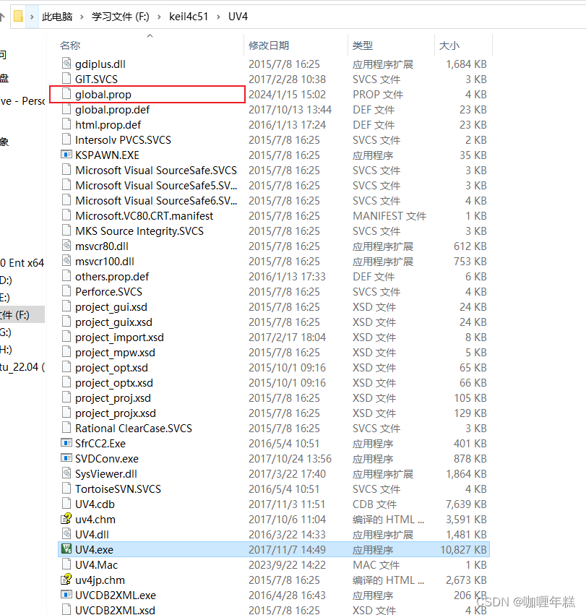Select the file Microsoft Visual SourceSafe6.SV...
586x615 pixels.
[x=156, y=201]
